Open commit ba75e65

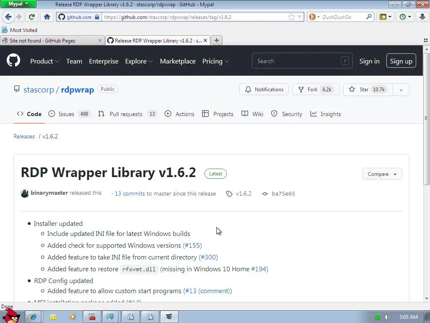278,193
